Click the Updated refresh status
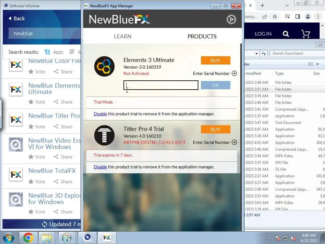Viewport: 325px width, 244px height. [x=61, y=224]
